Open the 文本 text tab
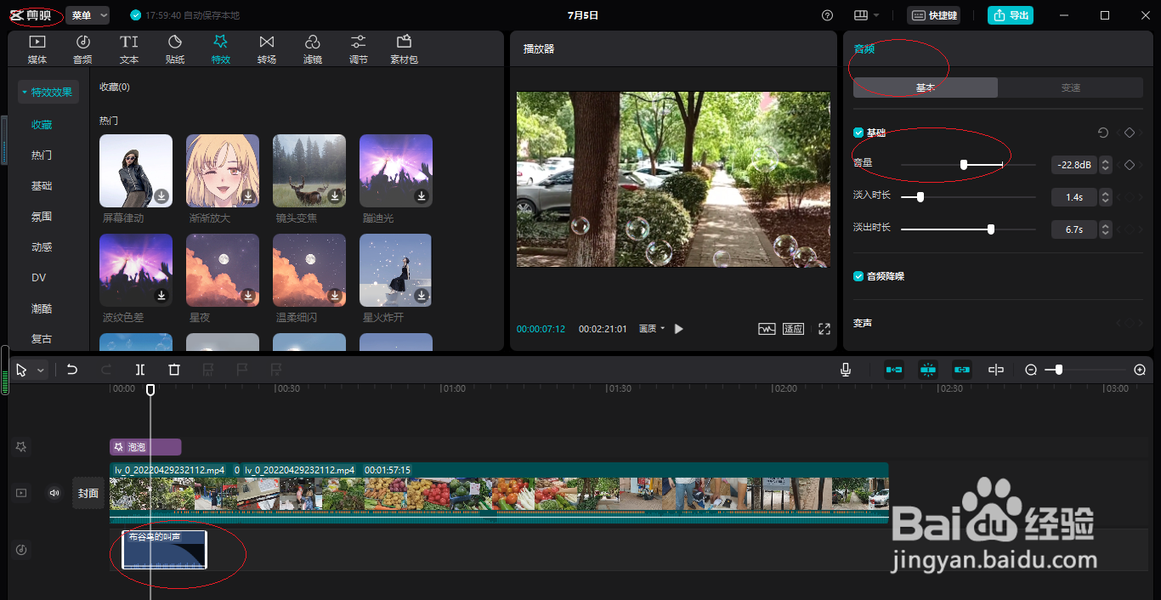1161x600 pixels. (129, 49)
